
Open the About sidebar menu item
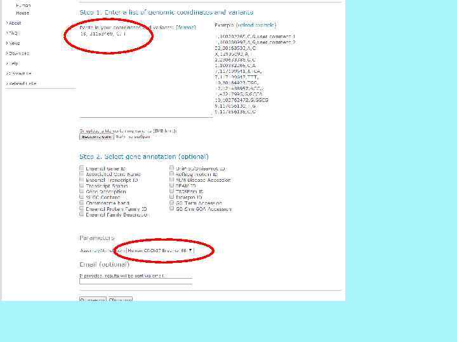pyautogui.click(x=15, y=23)
